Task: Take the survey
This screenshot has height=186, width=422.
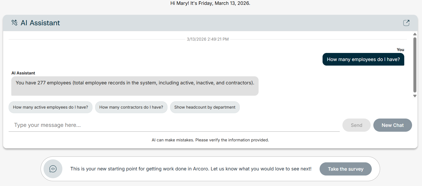Action: (x=345, y=169)
